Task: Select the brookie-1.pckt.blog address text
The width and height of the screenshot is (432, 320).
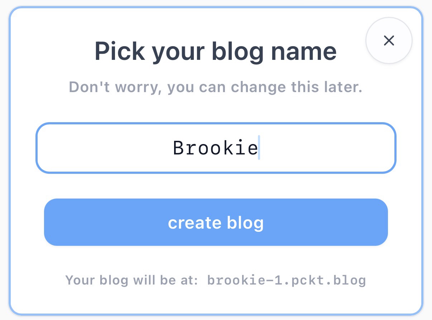Action: click(x=287, y=280)
